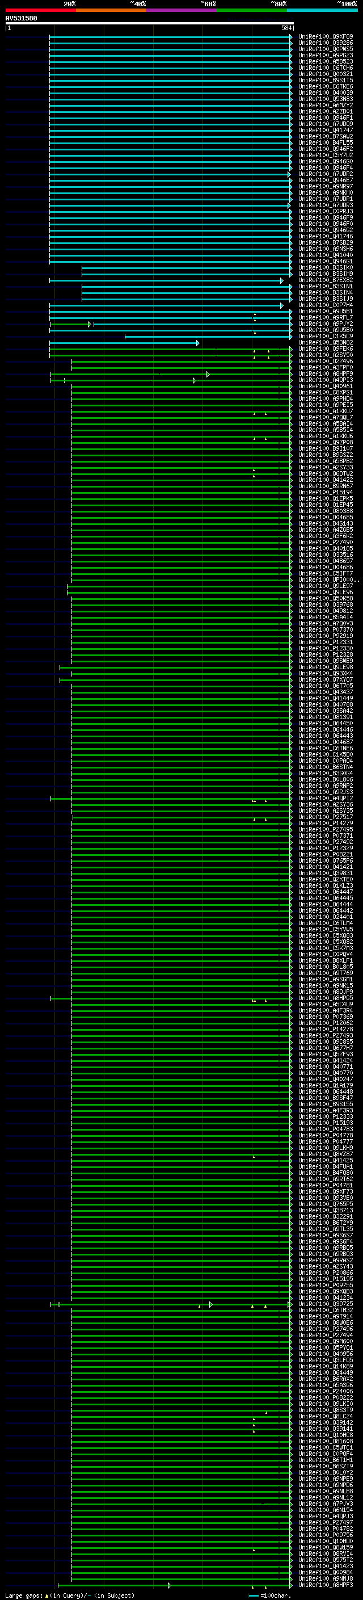Select UniRef100_B9S1T5 entry

[x=326, y=80]
